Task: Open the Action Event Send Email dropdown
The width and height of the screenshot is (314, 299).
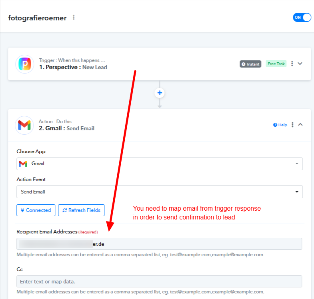Action: pos(160,192)
